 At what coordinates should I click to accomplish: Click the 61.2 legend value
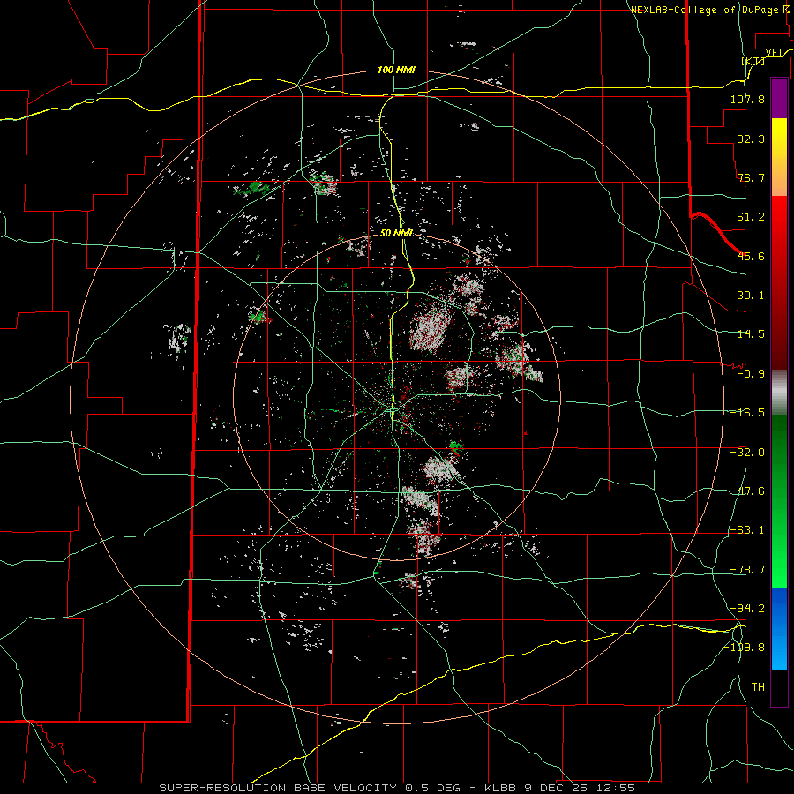point(751,217)
